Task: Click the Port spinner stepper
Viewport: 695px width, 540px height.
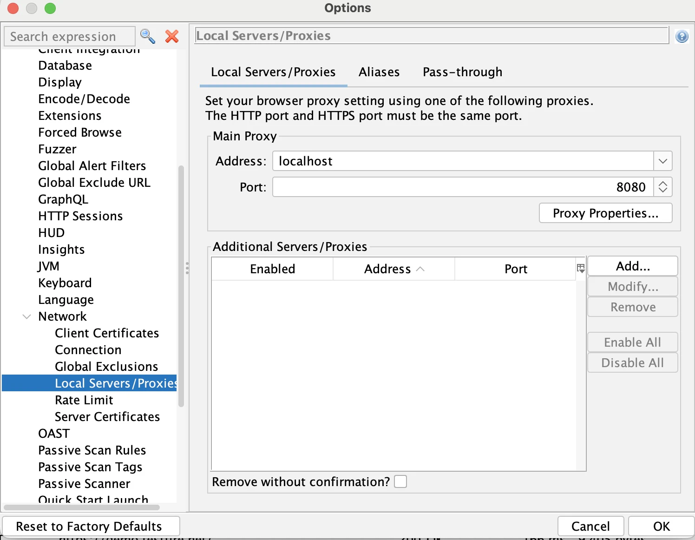Action: tap(663, 187)
